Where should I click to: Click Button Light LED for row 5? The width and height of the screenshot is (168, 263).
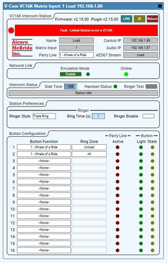(x=141, y=175)
